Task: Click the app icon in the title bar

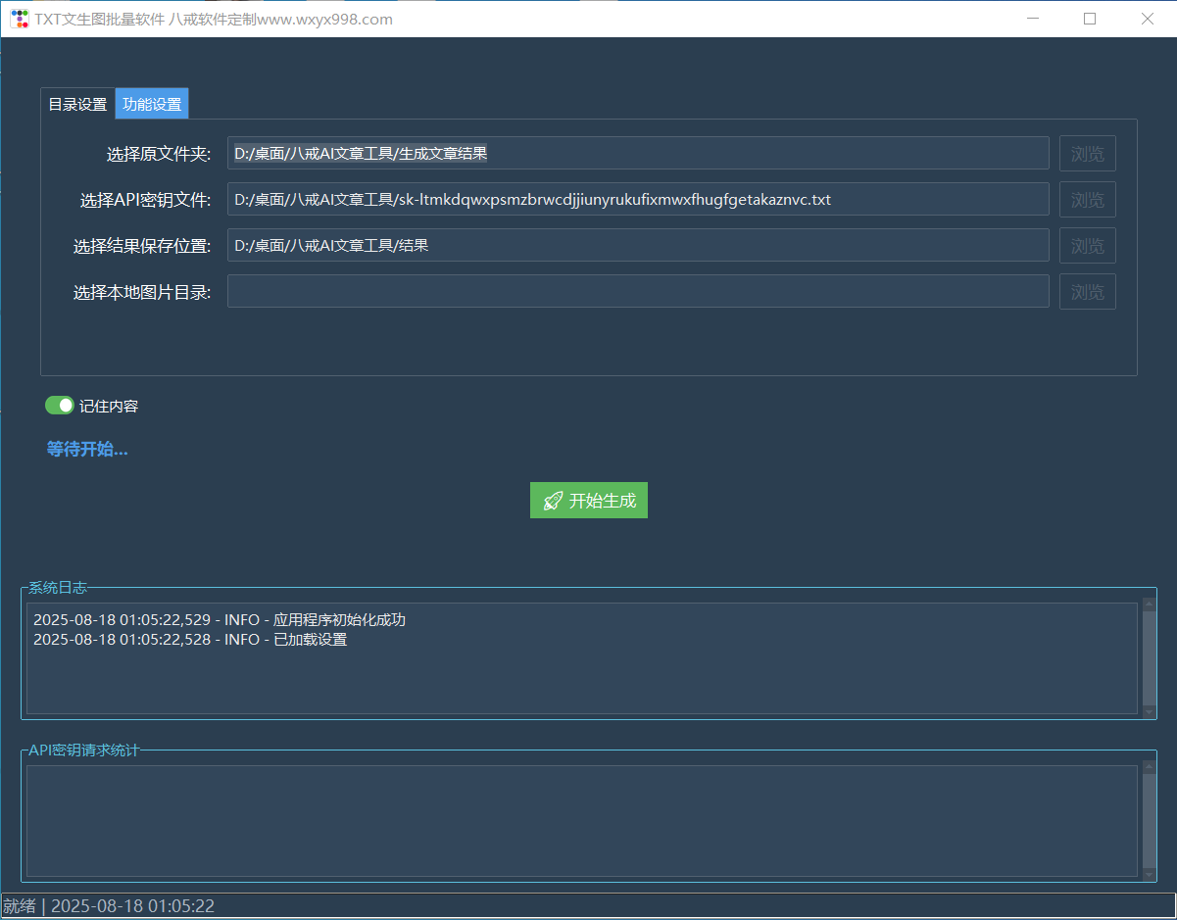Action: click(20, 19)
